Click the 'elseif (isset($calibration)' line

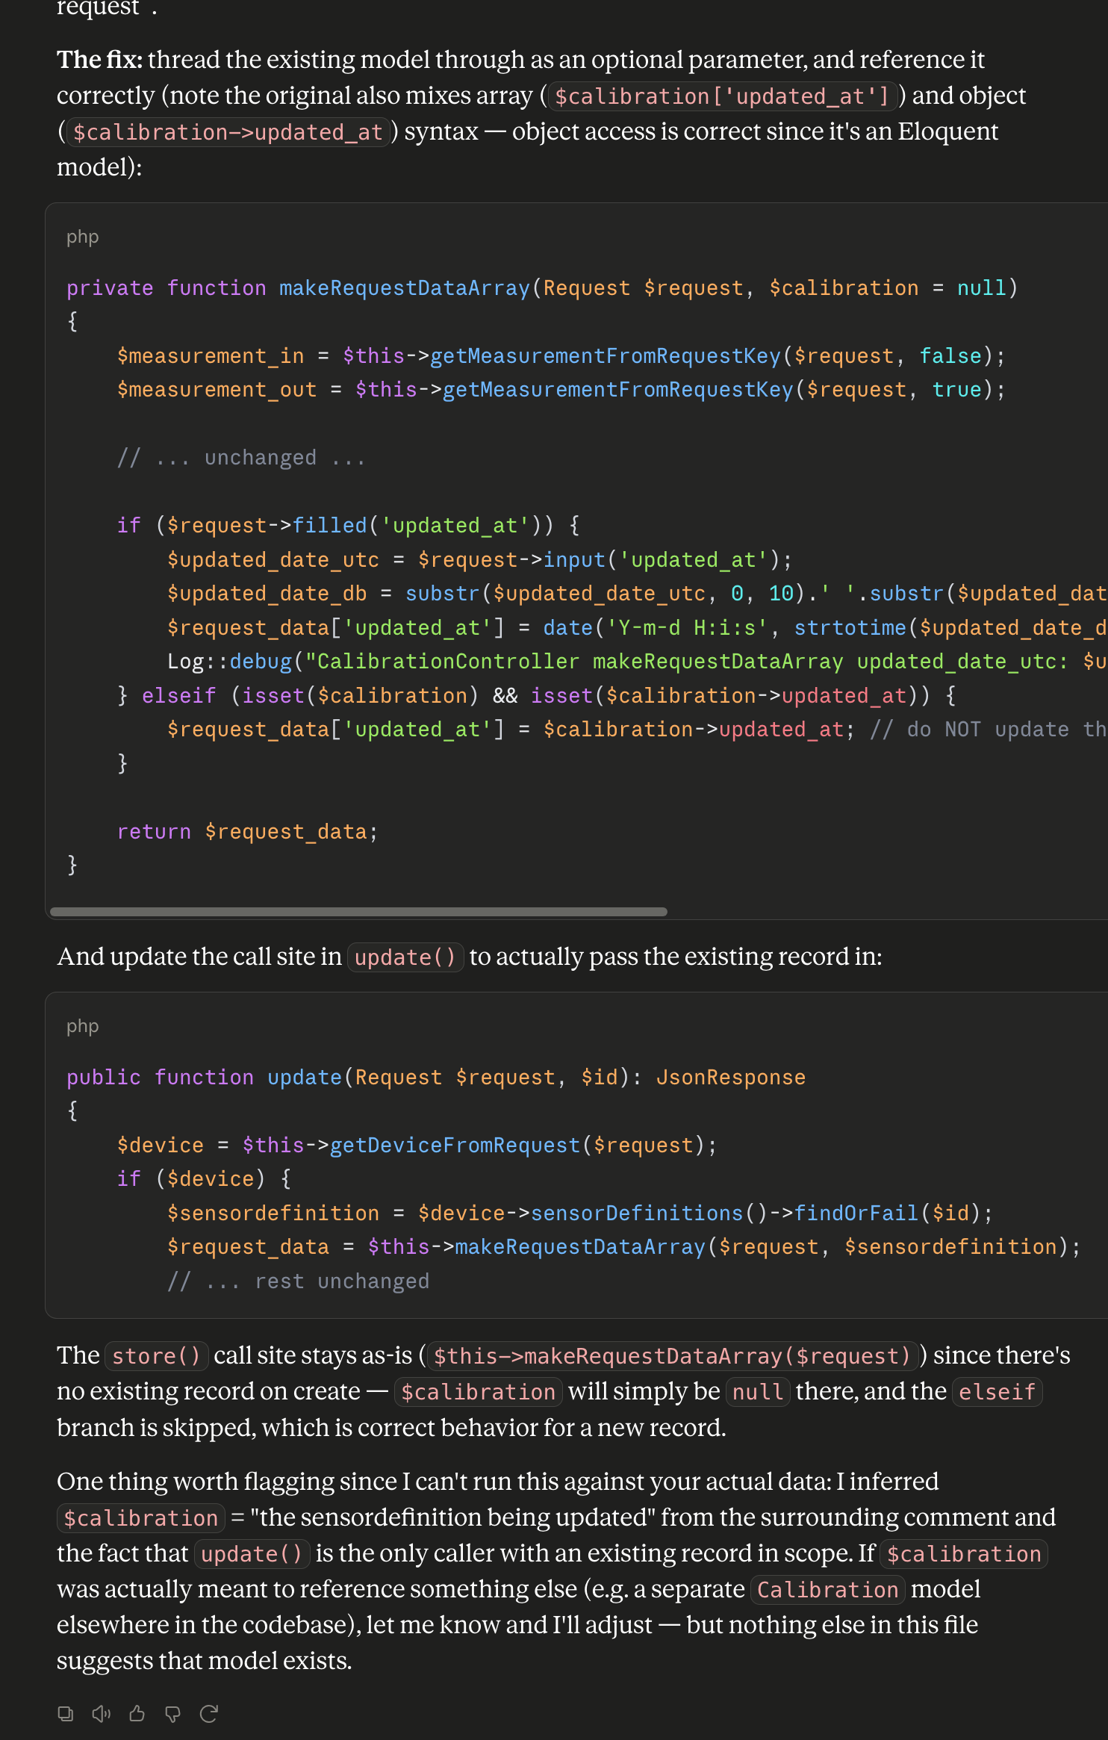point(536,695)
